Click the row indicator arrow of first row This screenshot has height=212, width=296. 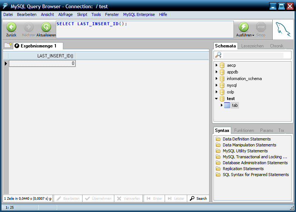6,63
